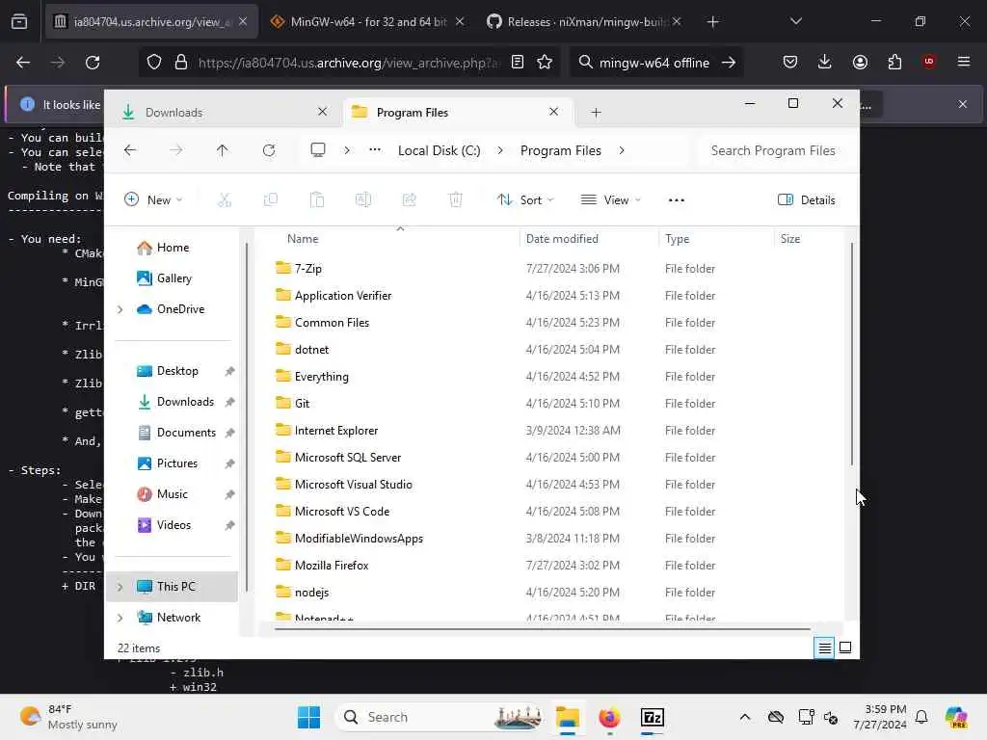Click the Firefox tracking protection shield
Image resolution: width=987 pixels, height=740 pixels.
154,63
